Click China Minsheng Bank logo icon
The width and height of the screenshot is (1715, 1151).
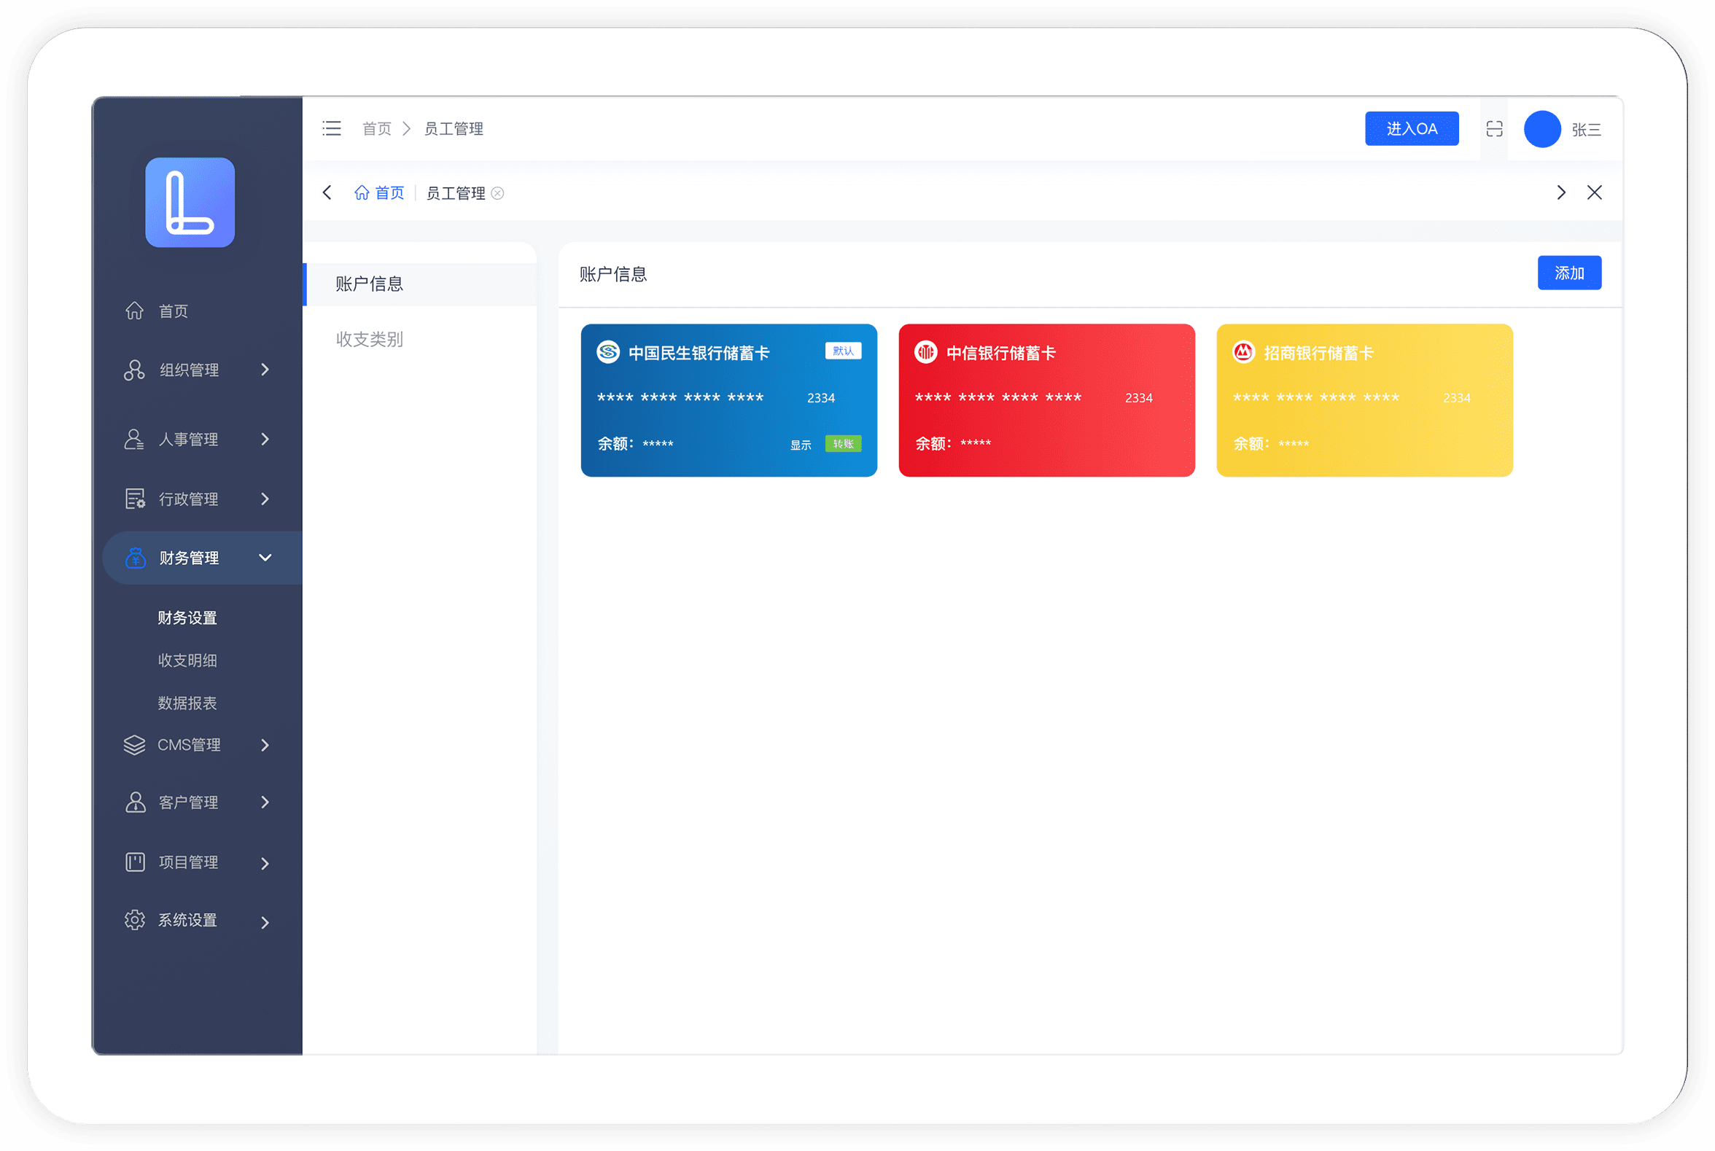608,352
